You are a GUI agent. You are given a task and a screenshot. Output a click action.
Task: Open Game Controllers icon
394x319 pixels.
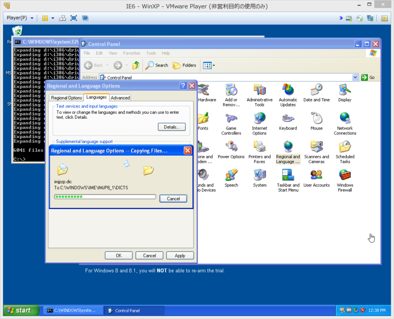pyautogui.click(x=231, y=124)
